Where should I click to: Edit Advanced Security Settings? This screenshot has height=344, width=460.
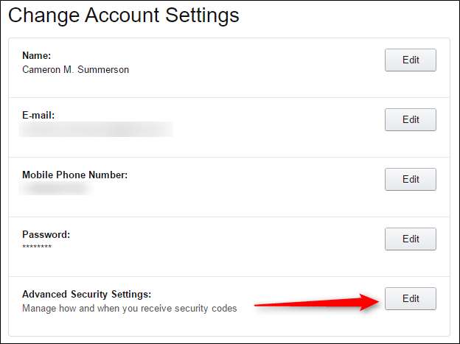pos(410,298)
